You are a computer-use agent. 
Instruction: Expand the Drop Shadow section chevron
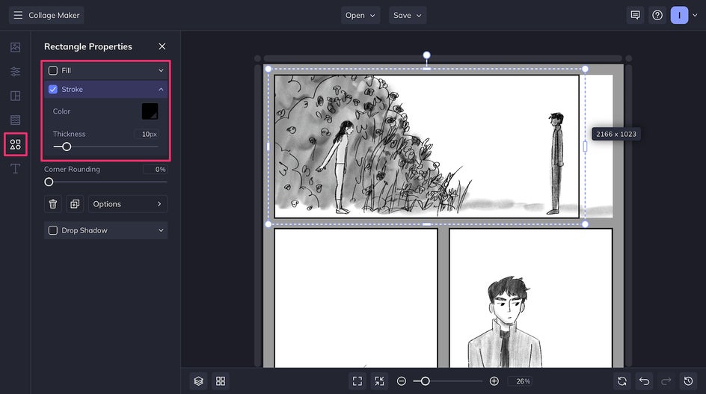point(161,230)
